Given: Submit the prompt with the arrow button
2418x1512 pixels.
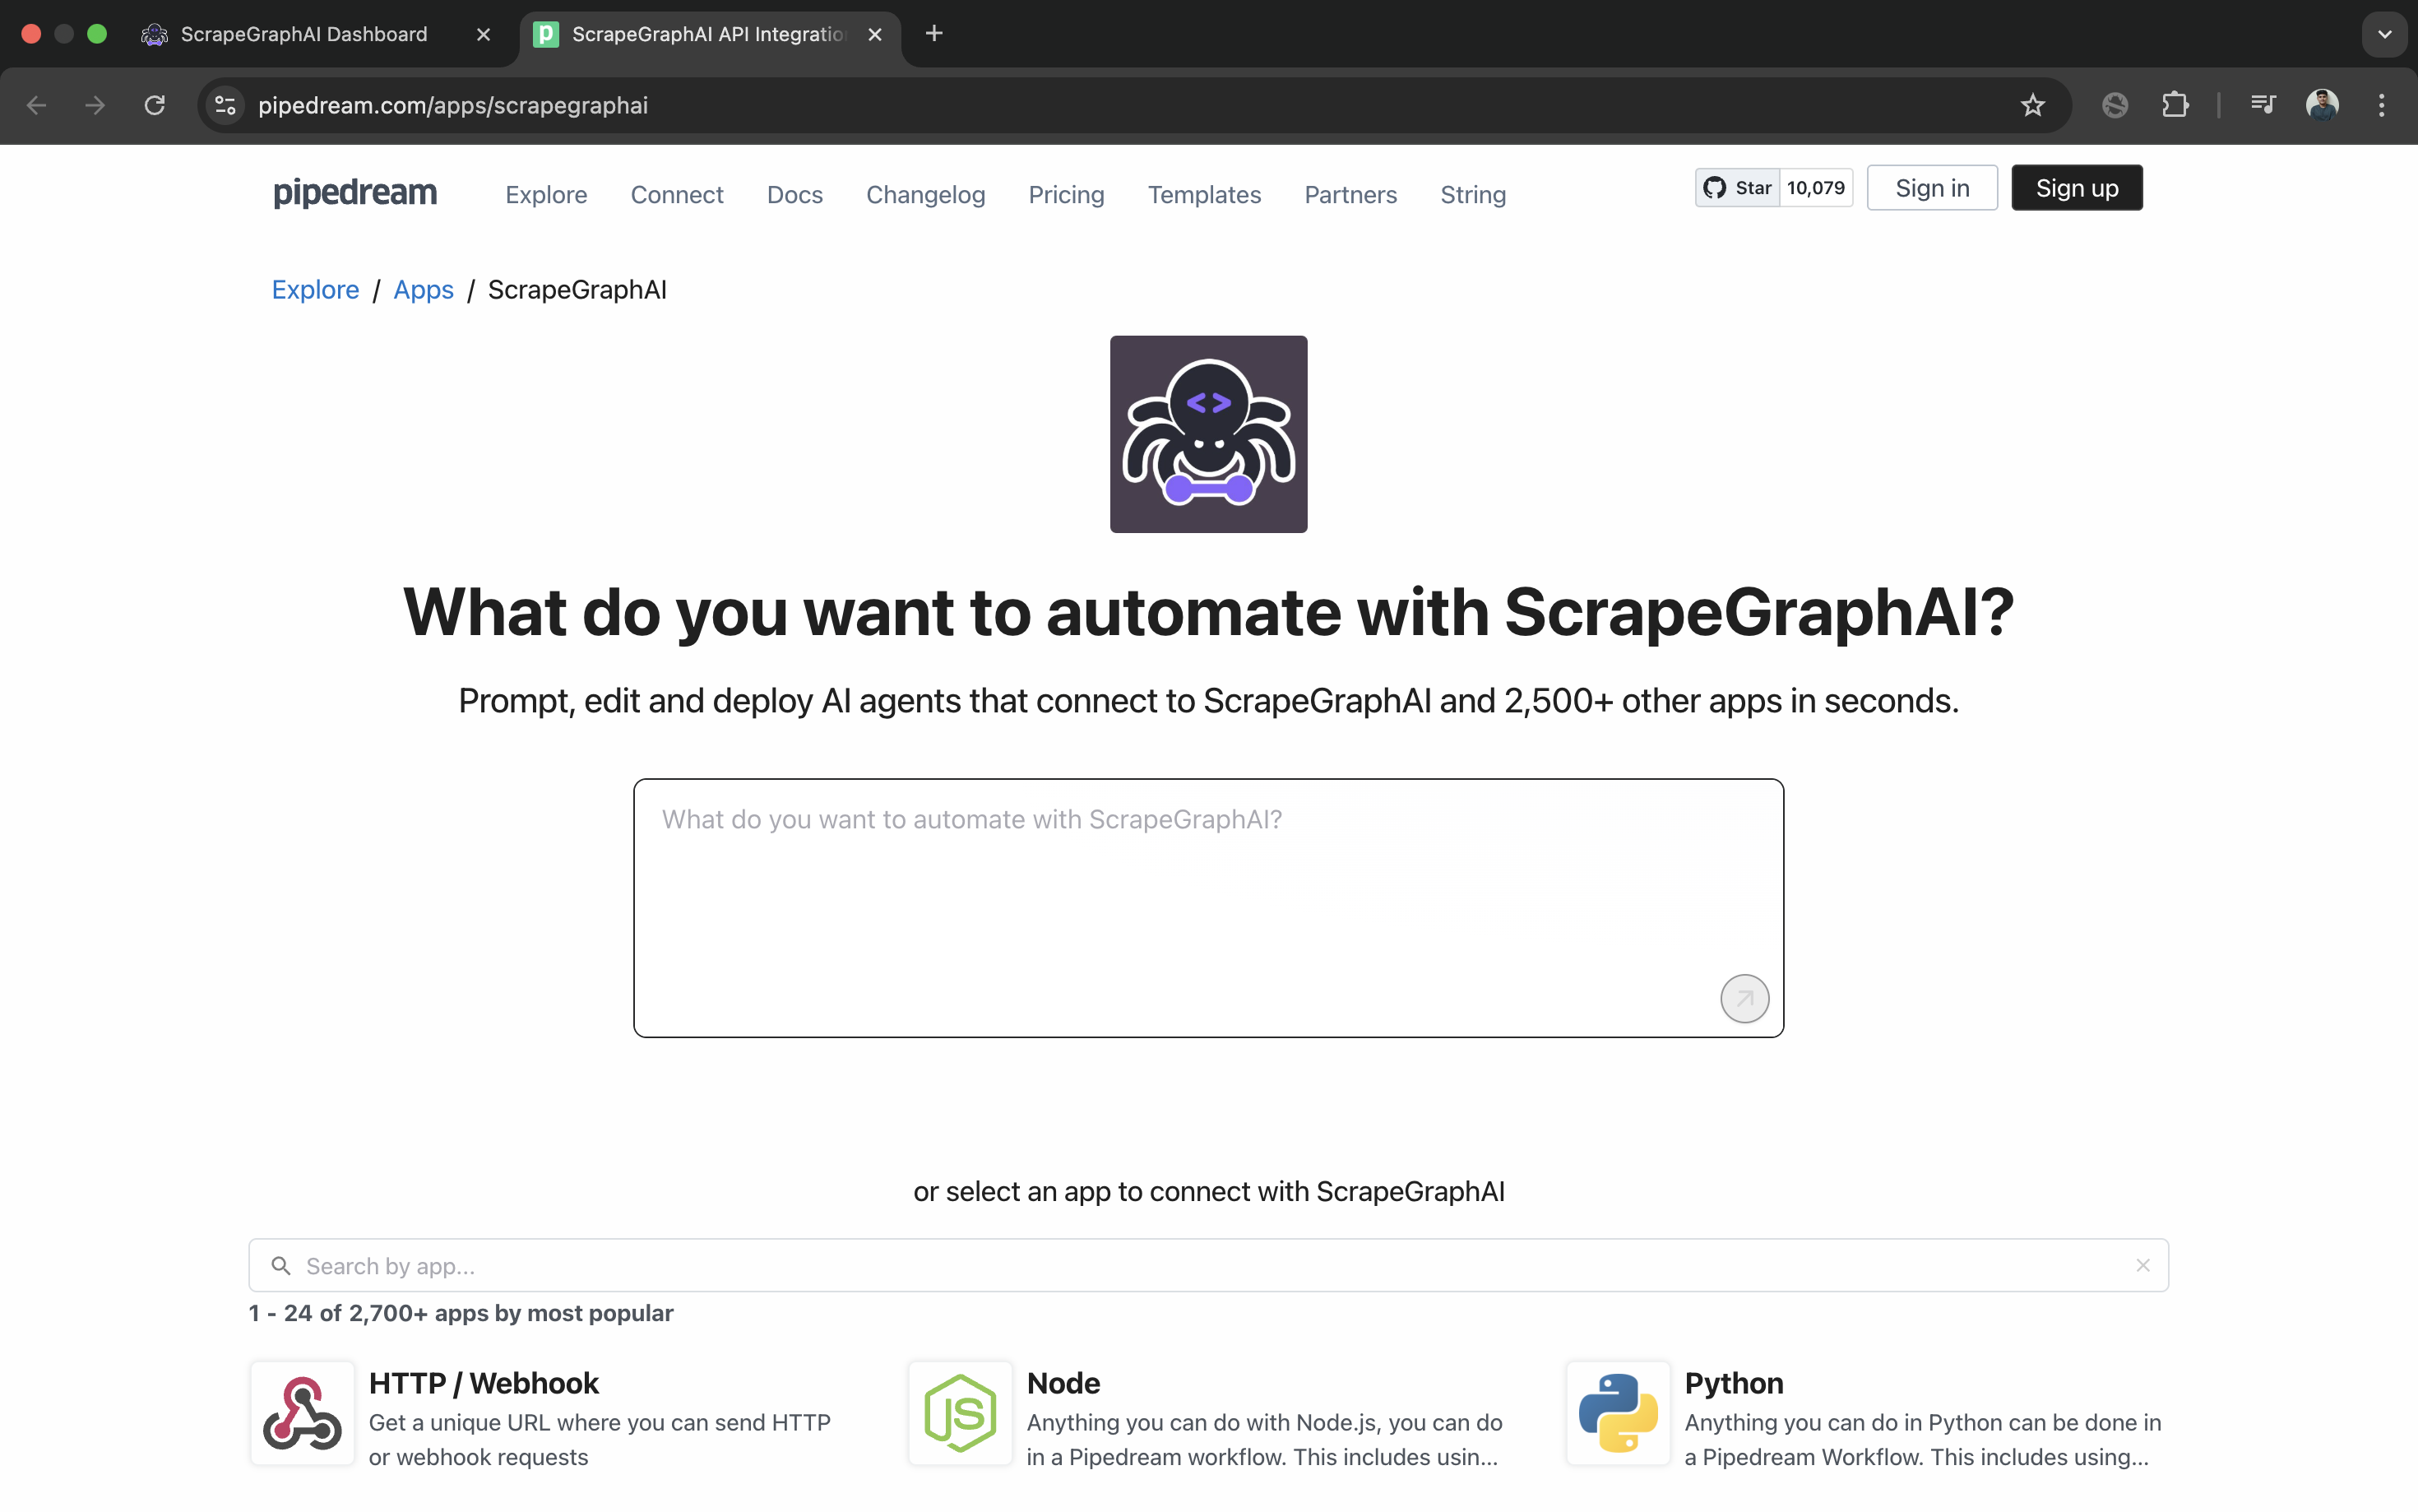Looking at the screenshot, I should click(x=1744, y=998).
